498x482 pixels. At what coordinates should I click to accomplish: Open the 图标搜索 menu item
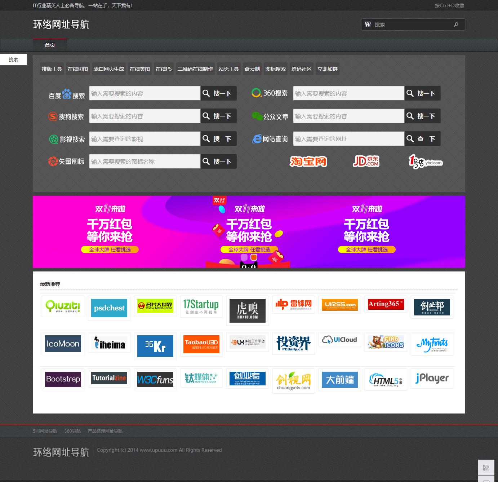pos(276,69)
